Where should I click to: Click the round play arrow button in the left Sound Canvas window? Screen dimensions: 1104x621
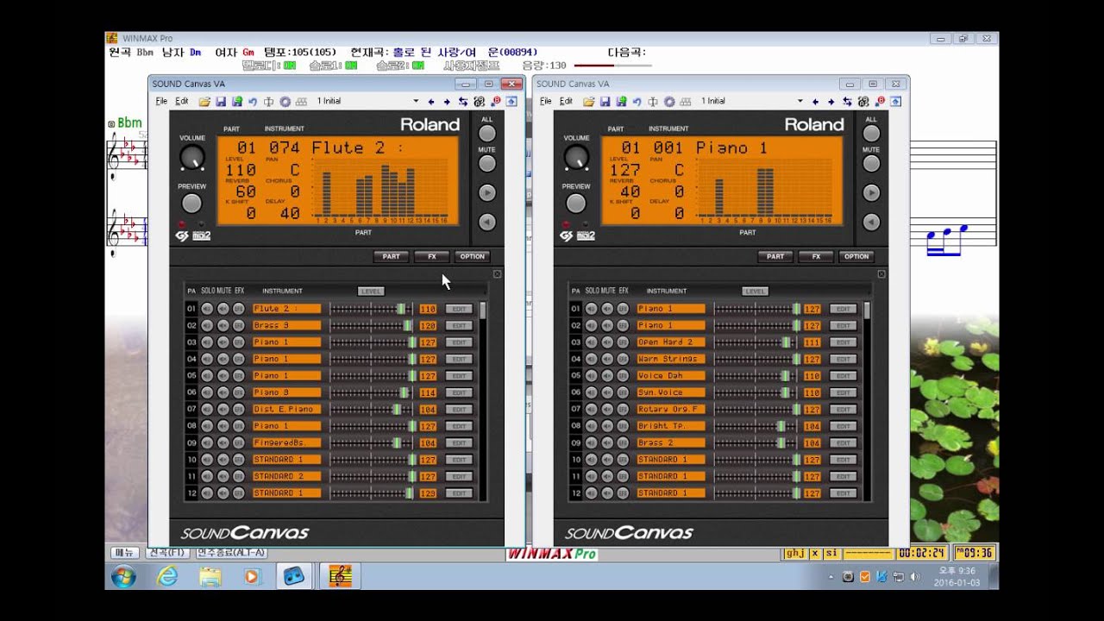(487, 192)
